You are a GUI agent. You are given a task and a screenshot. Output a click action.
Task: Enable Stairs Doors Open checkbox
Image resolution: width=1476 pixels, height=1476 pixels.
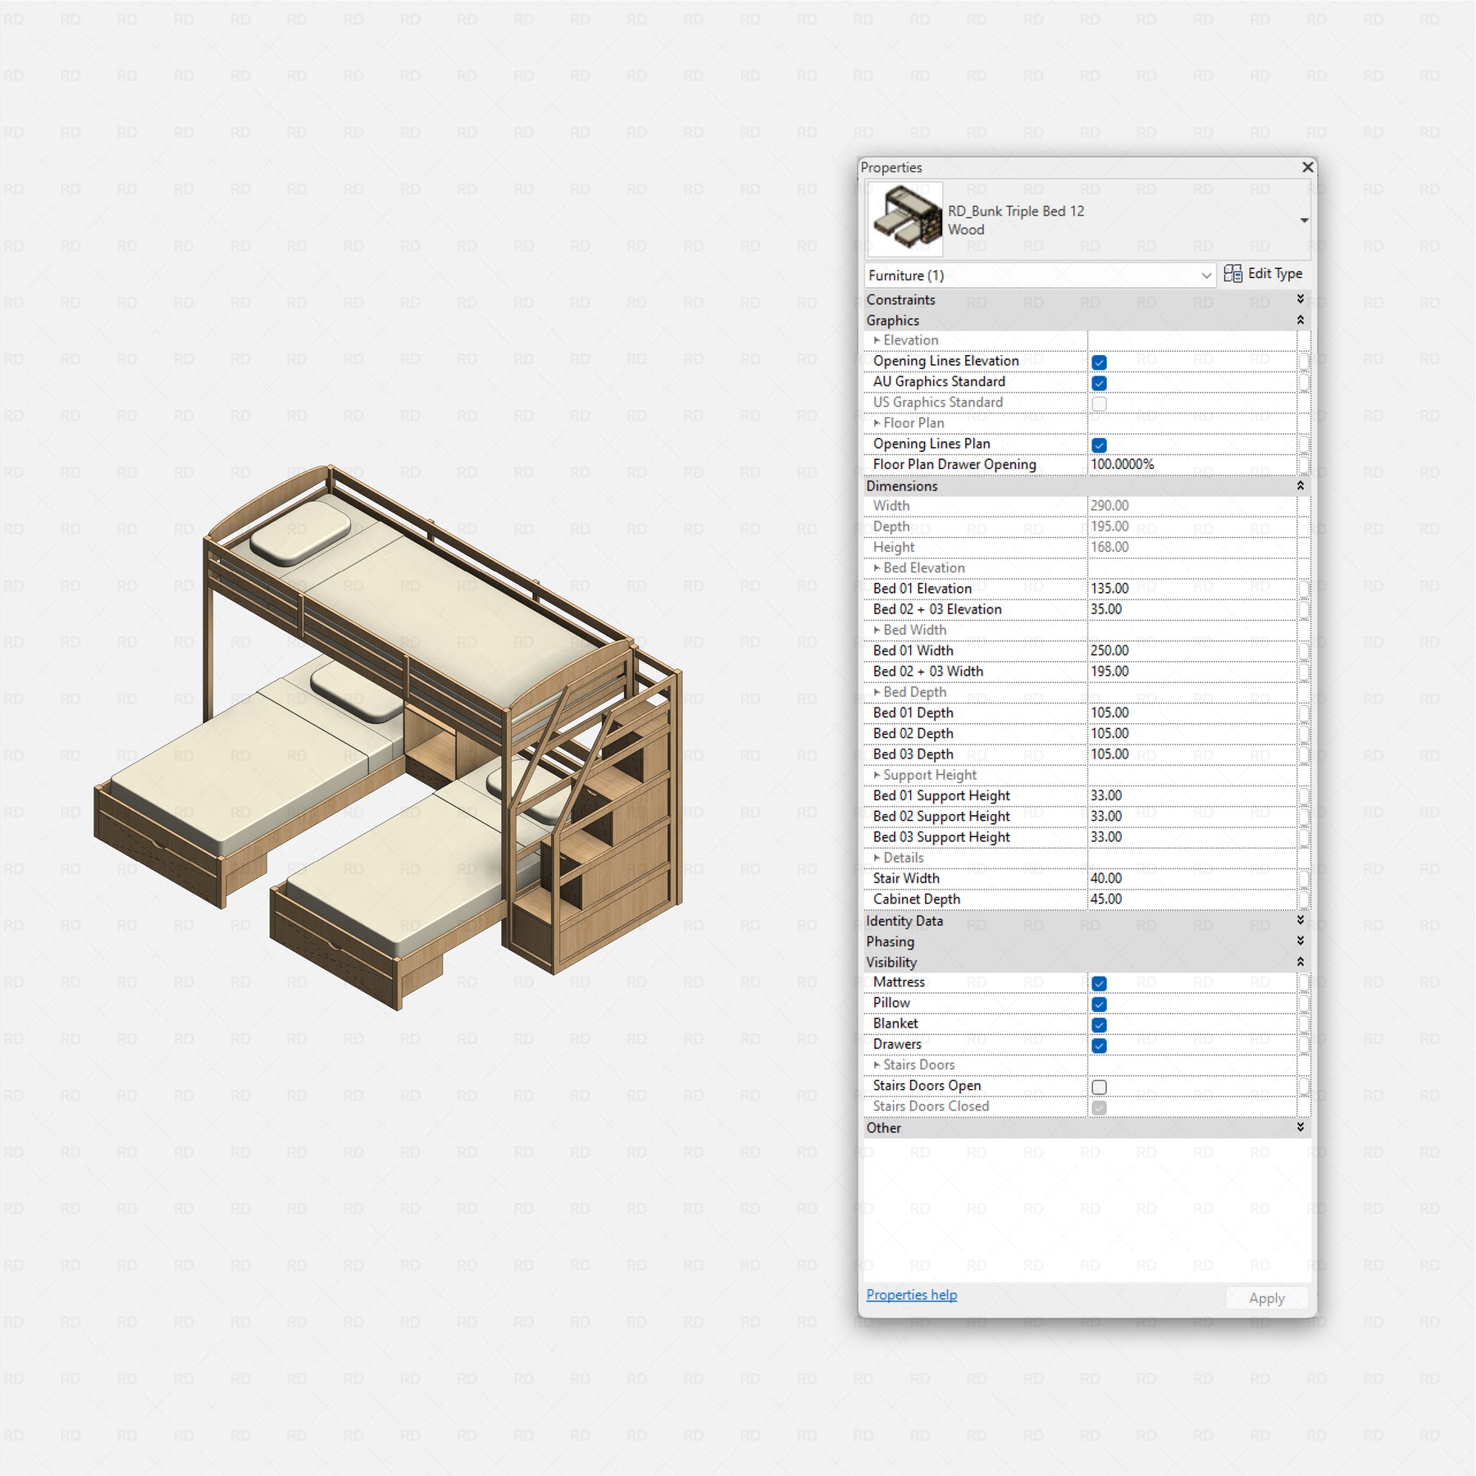coord(1100,1086)
